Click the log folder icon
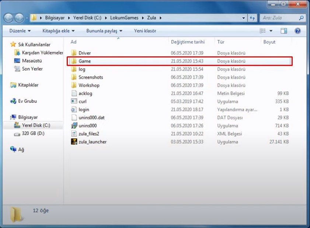310x228 pixels. pyautogui.click(x=74, y=69)
